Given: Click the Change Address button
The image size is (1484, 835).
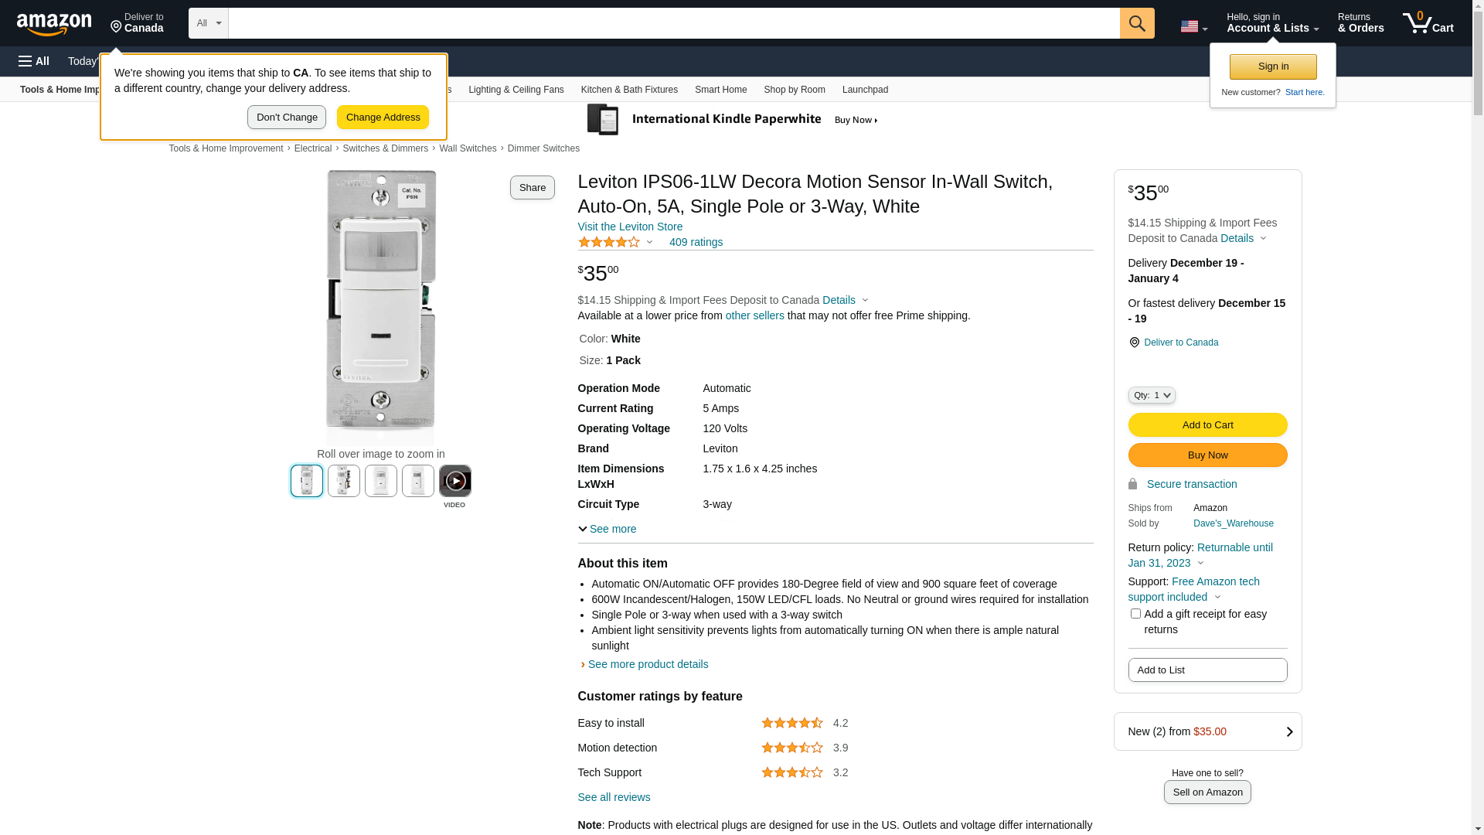Looking at the screenshot, I should coord(383,118).
